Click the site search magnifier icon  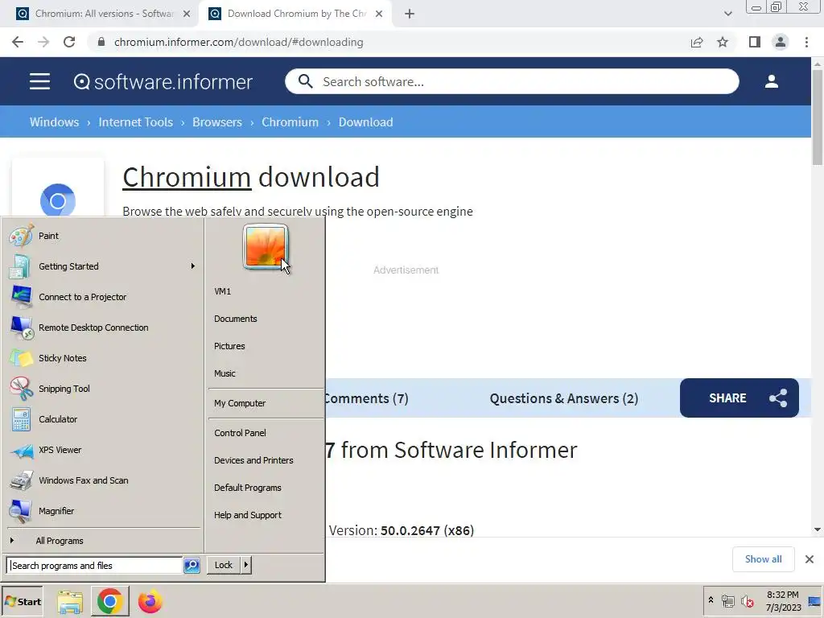(305, 81)
